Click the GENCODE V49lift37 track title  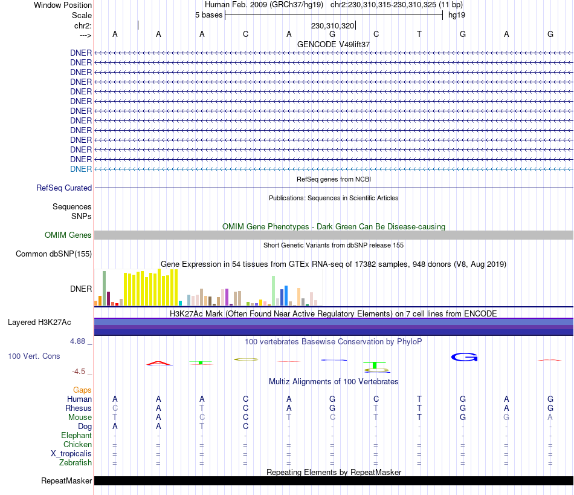333,44
